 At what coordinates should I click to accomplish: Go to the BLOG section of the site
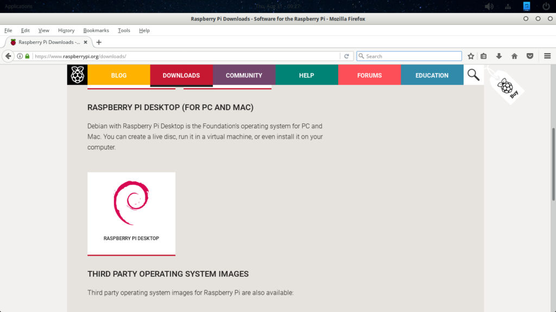pos(119,75)
